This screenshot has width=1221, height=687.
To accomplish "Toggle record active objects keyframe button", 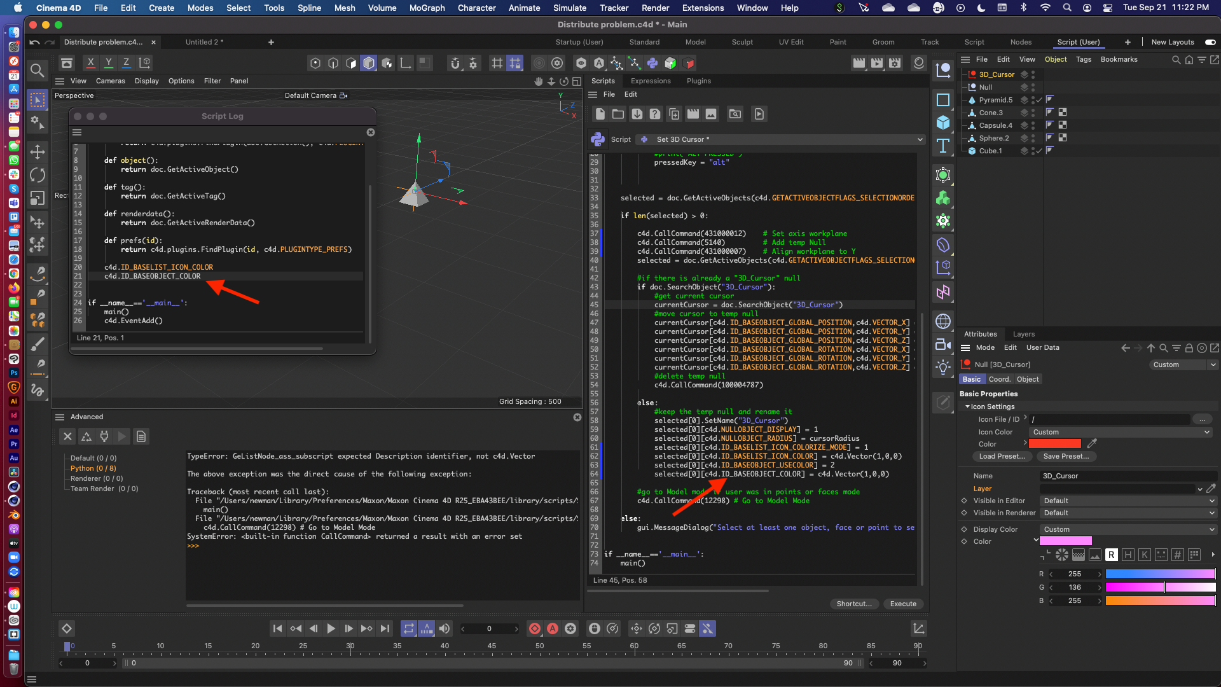I will tap(535, 628).
